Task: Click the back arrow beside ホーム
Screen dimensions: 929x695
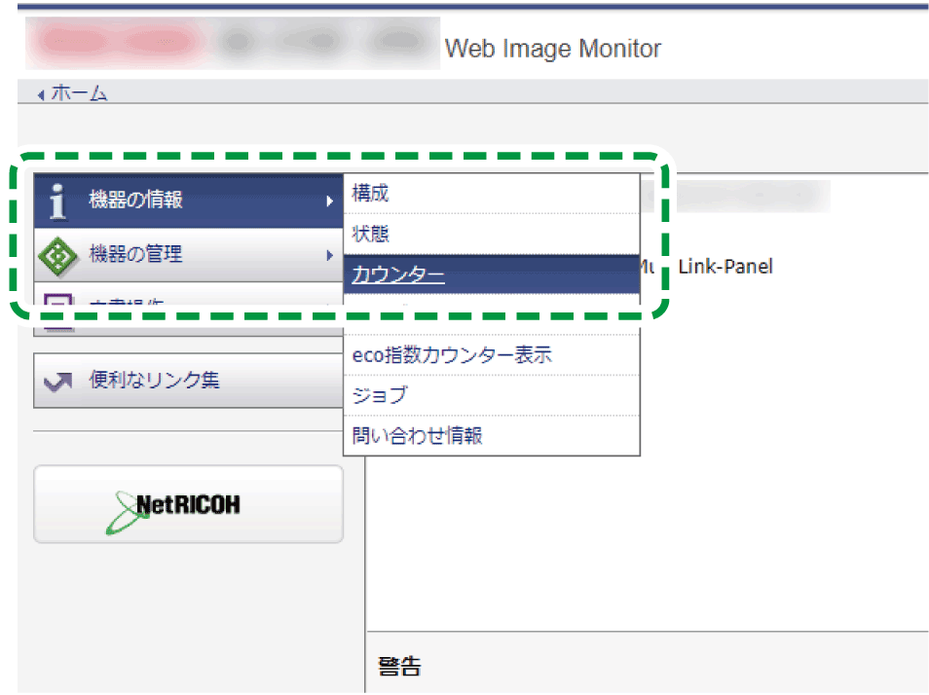Action: (40, 93)
